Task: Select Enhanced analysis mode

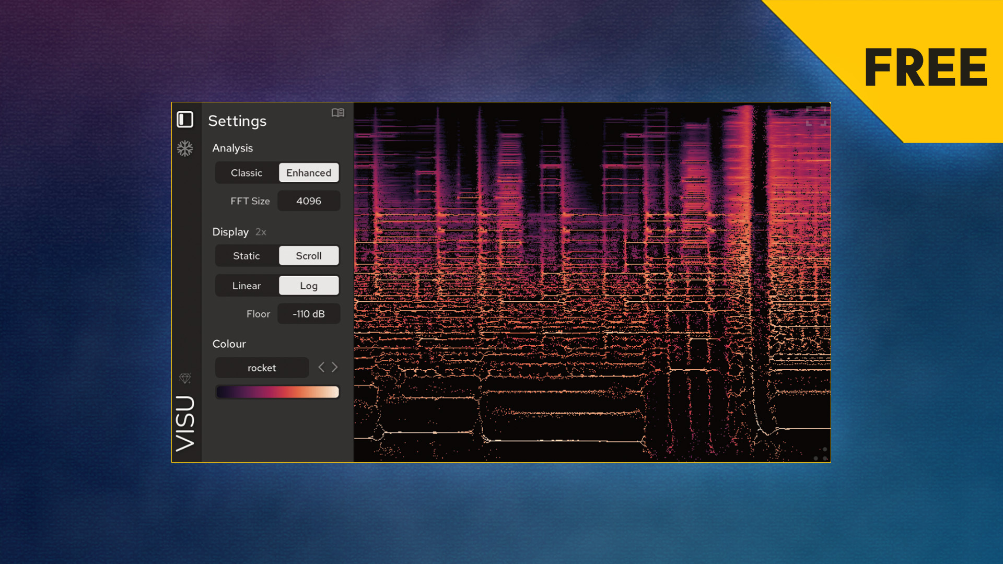Action: (x=309, y=173)
